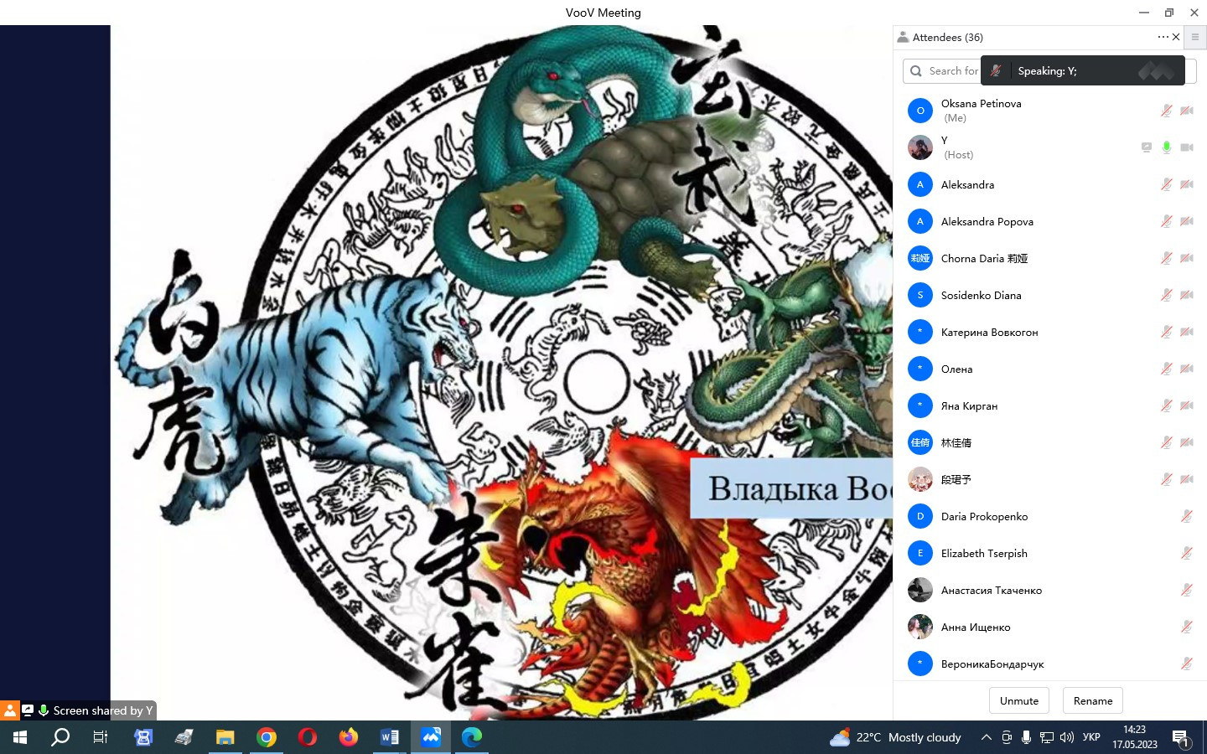Open File Explorer from the taskbar
The height and width of the screenshot is (754, 1207).
225,737
